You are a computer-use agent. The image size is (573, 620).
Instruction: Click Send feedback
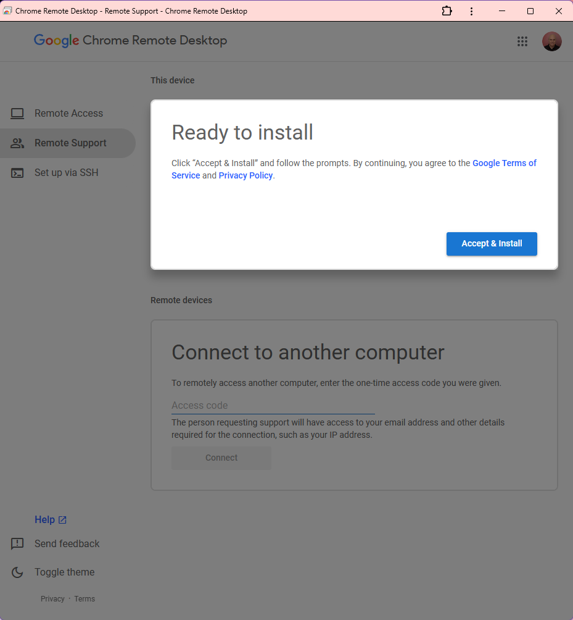pos(67,543)
